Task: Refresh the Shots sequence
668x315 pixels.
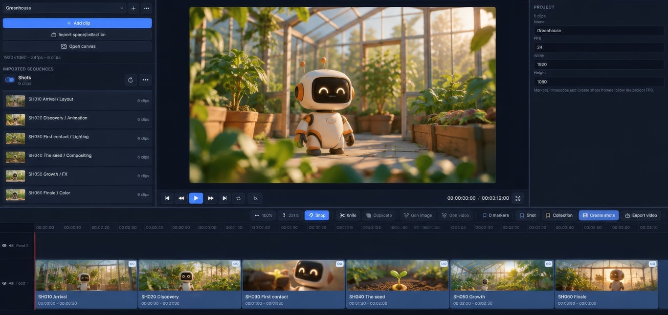Action: 131,80
